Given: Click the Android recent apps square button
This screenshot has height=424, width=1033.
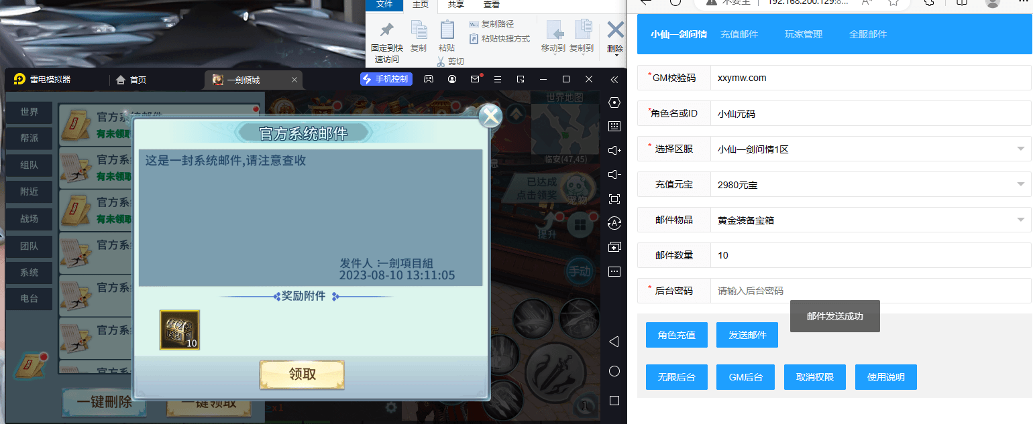Looking at the screenshot, I should click(614, 401).
